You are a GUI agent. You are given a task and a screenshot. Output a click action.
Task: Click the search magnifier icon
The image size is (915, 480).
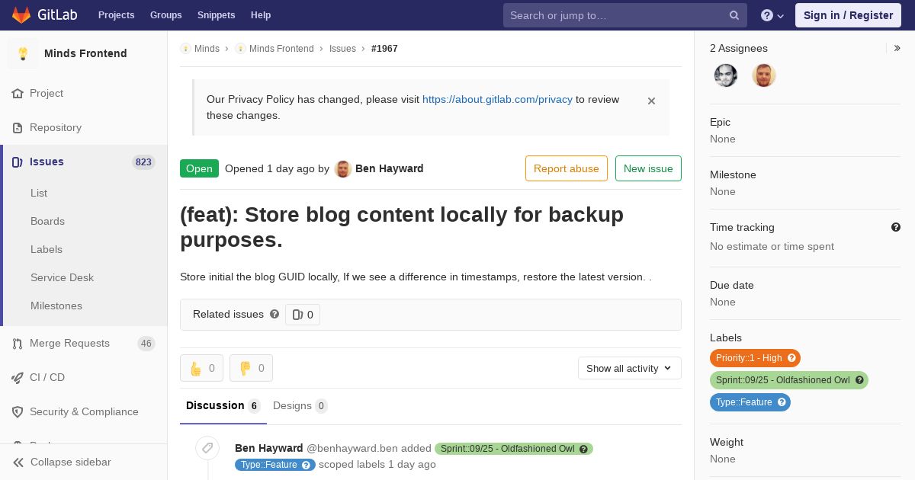pyautogui.click(x=734, y=15)
